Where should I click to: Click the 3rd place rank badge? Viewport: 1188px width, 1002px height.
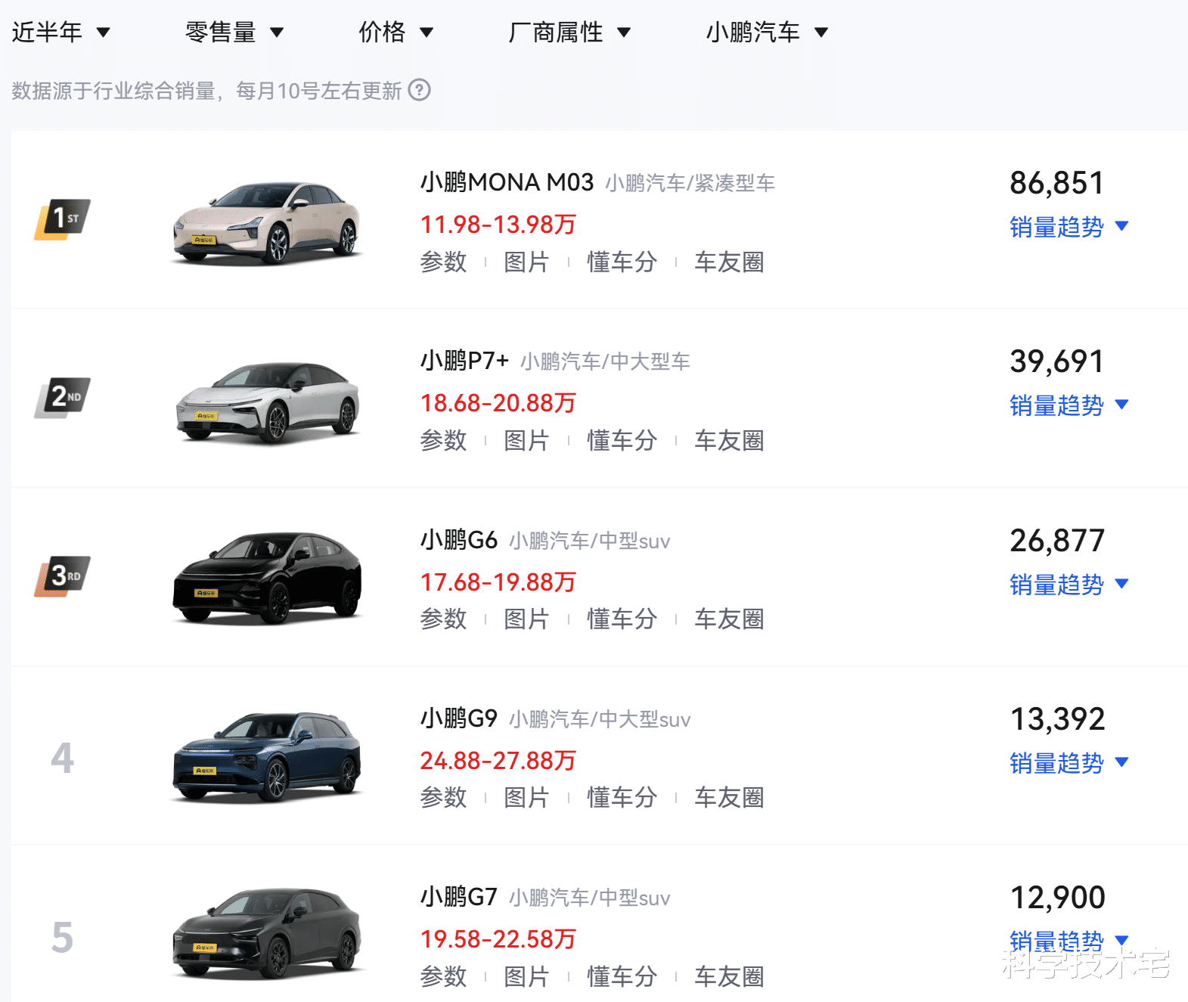click(63, 575)
